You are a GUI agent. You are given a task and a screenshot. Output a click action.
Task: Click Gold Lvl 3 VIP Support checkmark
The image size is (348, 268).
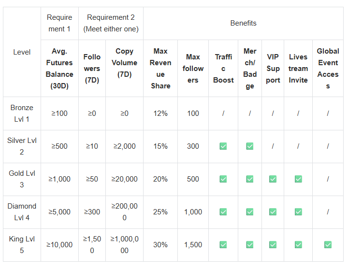[x=273, y=179]
